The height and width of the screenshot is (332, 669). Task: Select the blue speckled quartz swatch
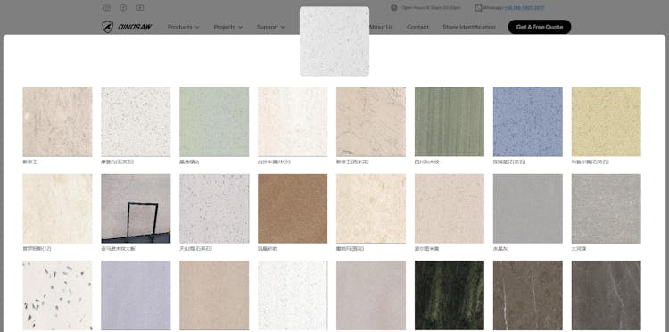[528, 121]
